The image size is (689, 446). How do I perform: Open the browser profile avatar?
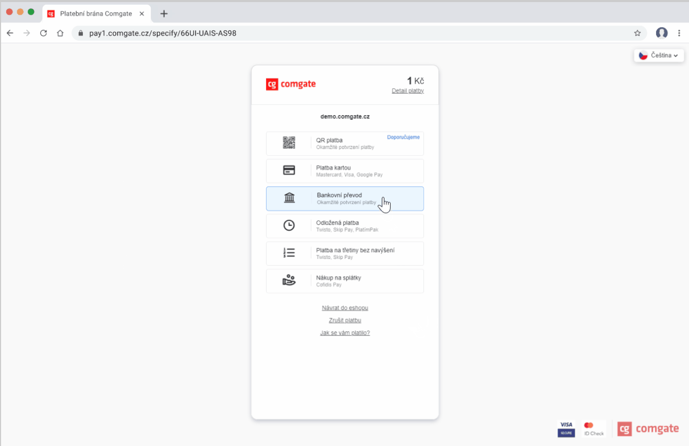point(662,33)
